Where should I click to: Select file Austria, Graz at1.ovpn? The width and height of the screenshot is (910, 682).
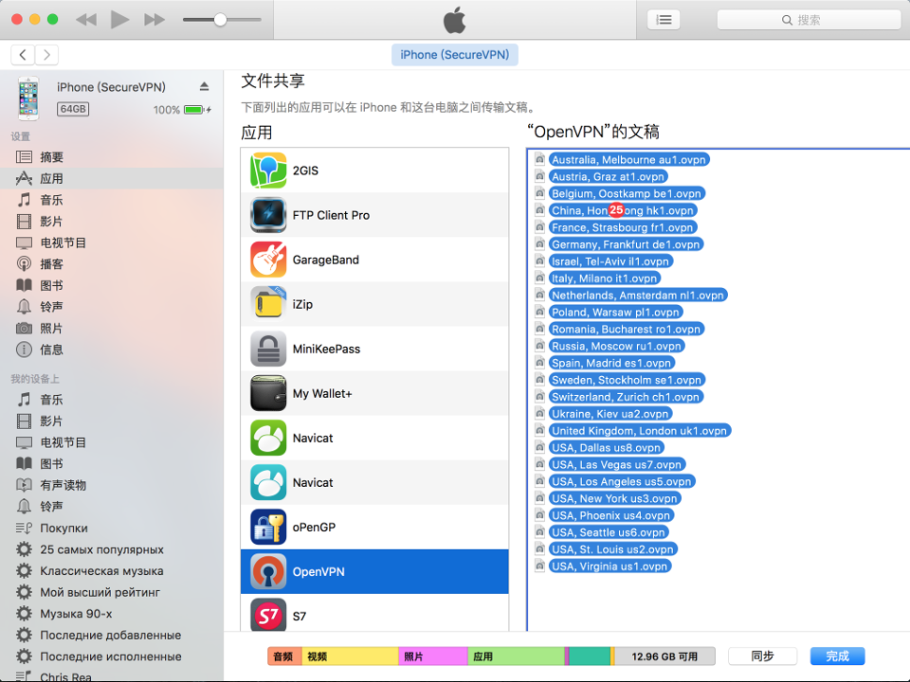tap(608, 176)
